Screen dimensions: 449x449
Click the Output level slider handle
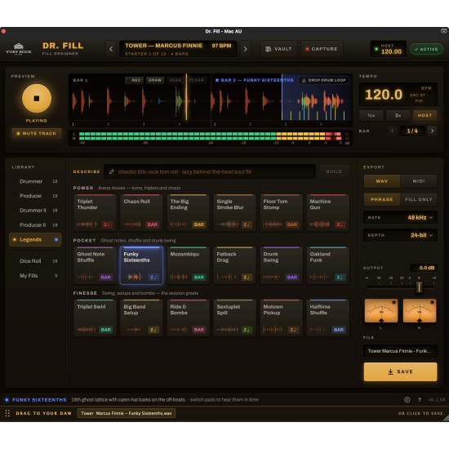point(419,287)
